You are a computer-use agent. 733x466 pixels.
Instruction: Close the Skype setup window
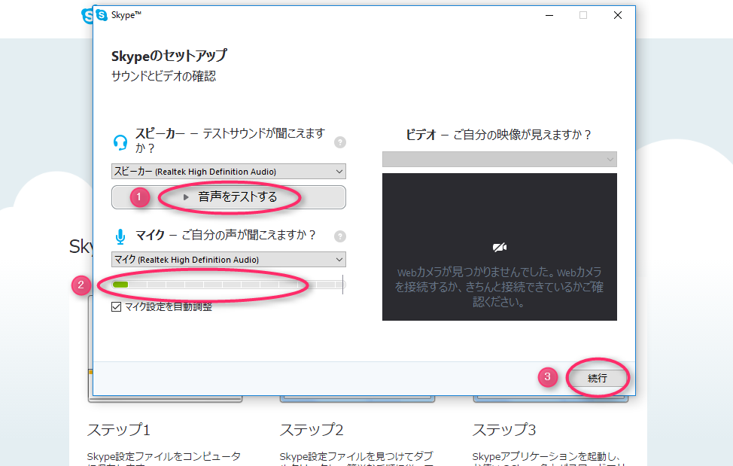click(x=618, y=15)
